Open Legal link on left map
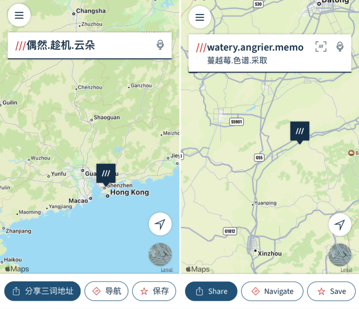Image resolution: width=359 pixels, height=309 pixels. pos(167,270)
